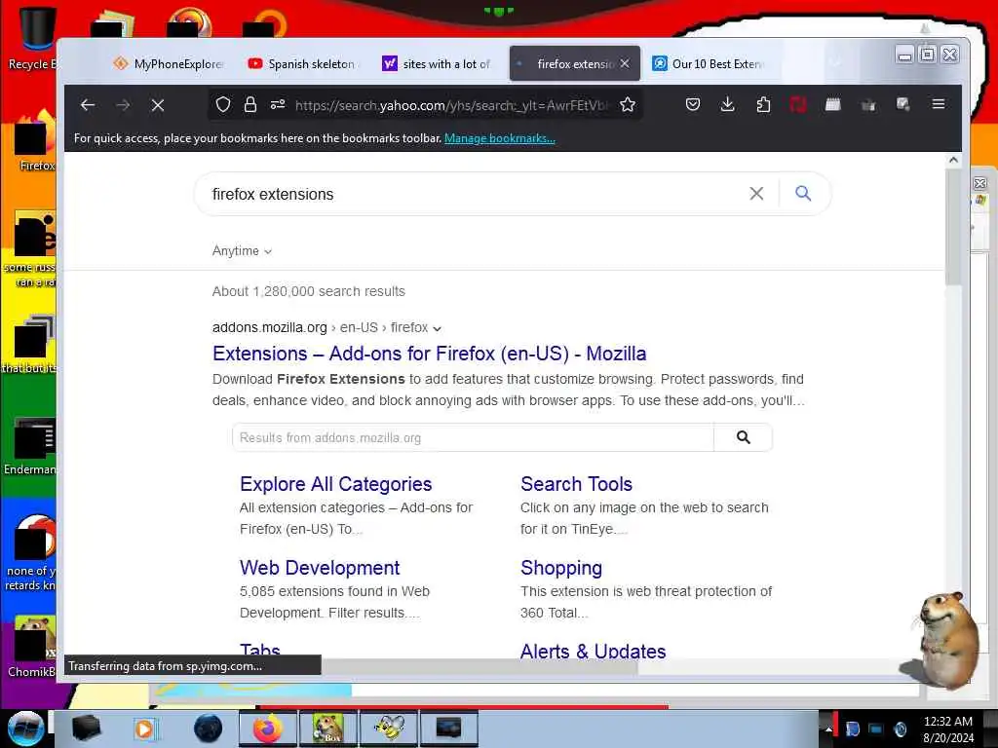
Task: Submit Yahoo search with magnifier icon
Action: [803, 193]
